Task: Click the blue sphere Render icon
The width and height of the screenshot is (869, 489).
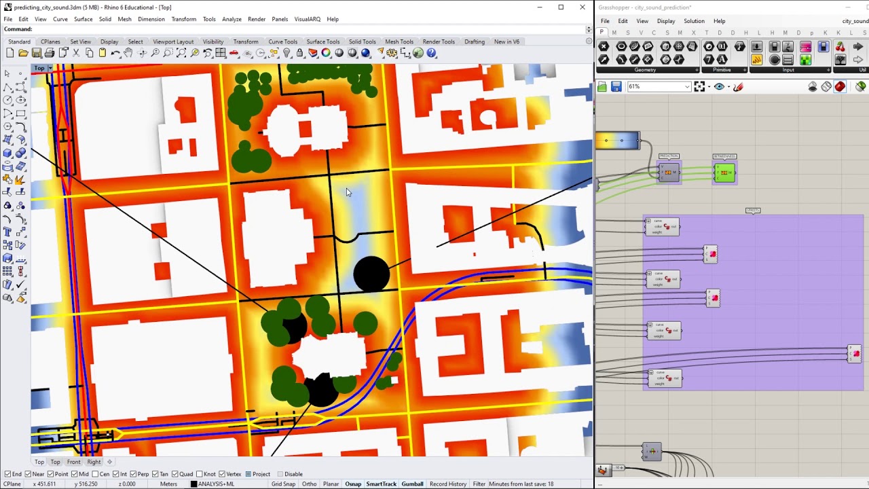Action: click(365, 53)
